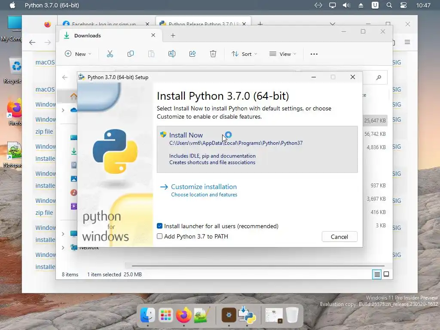Click the 937 KB file size cell
The height and width of the screenshot is (330, 440).
[x=378, y=186]
